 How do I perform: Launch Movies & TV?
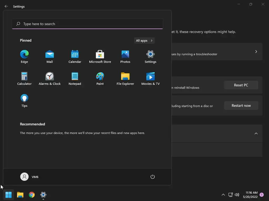[151, 79]
